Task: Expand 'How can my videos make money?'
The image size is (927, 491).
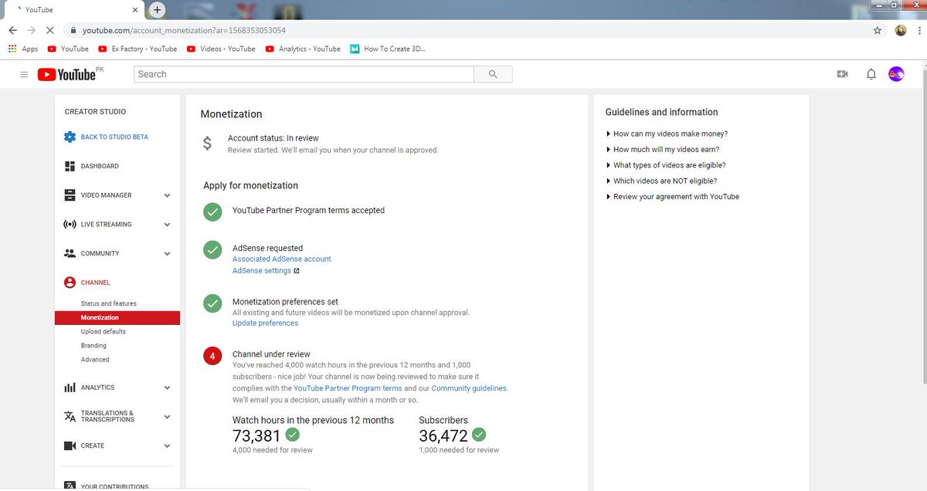Action: (x=667, y=134)
